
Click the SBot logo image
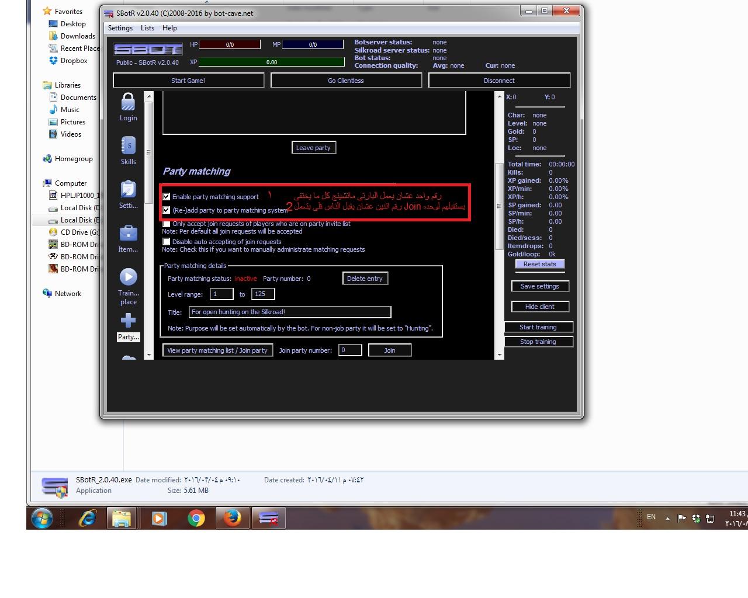(x=148, y=50)
